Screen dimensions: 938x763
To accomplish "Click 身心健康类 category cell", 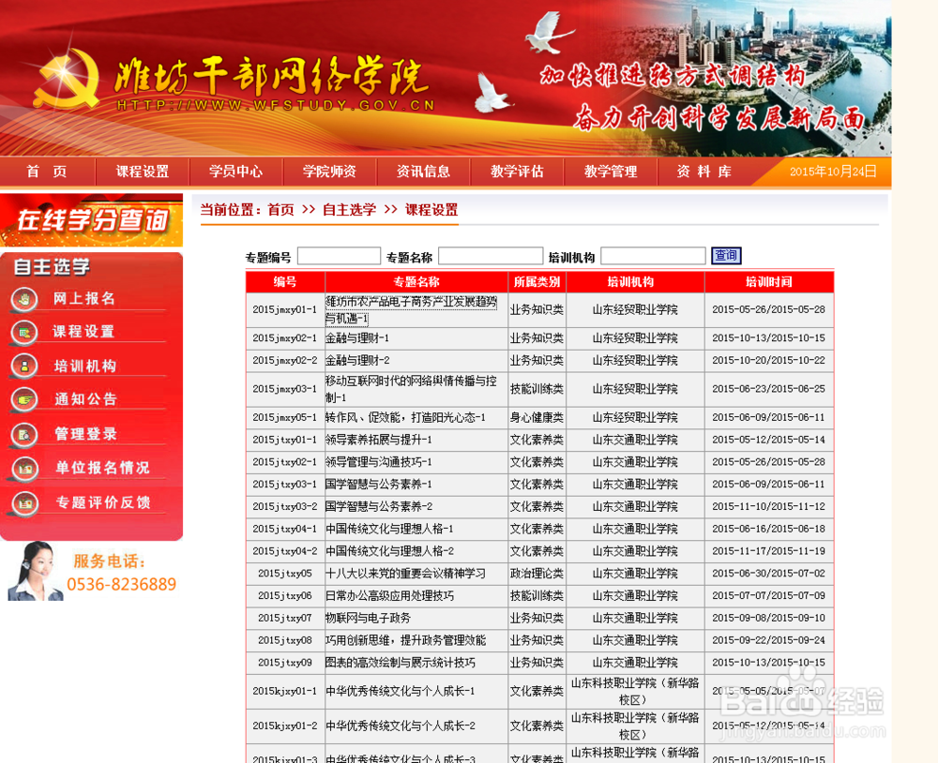I will tap(537, 417).
